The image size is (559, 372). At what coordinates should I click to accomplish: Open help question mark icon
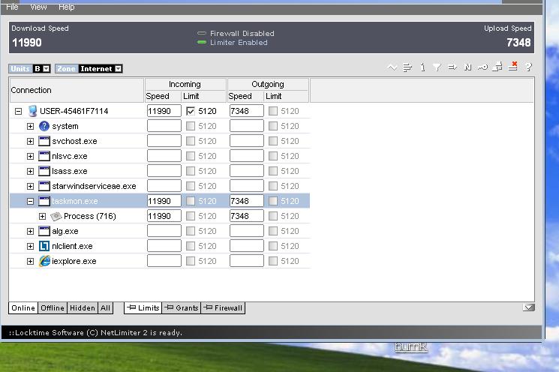point(529,67)
